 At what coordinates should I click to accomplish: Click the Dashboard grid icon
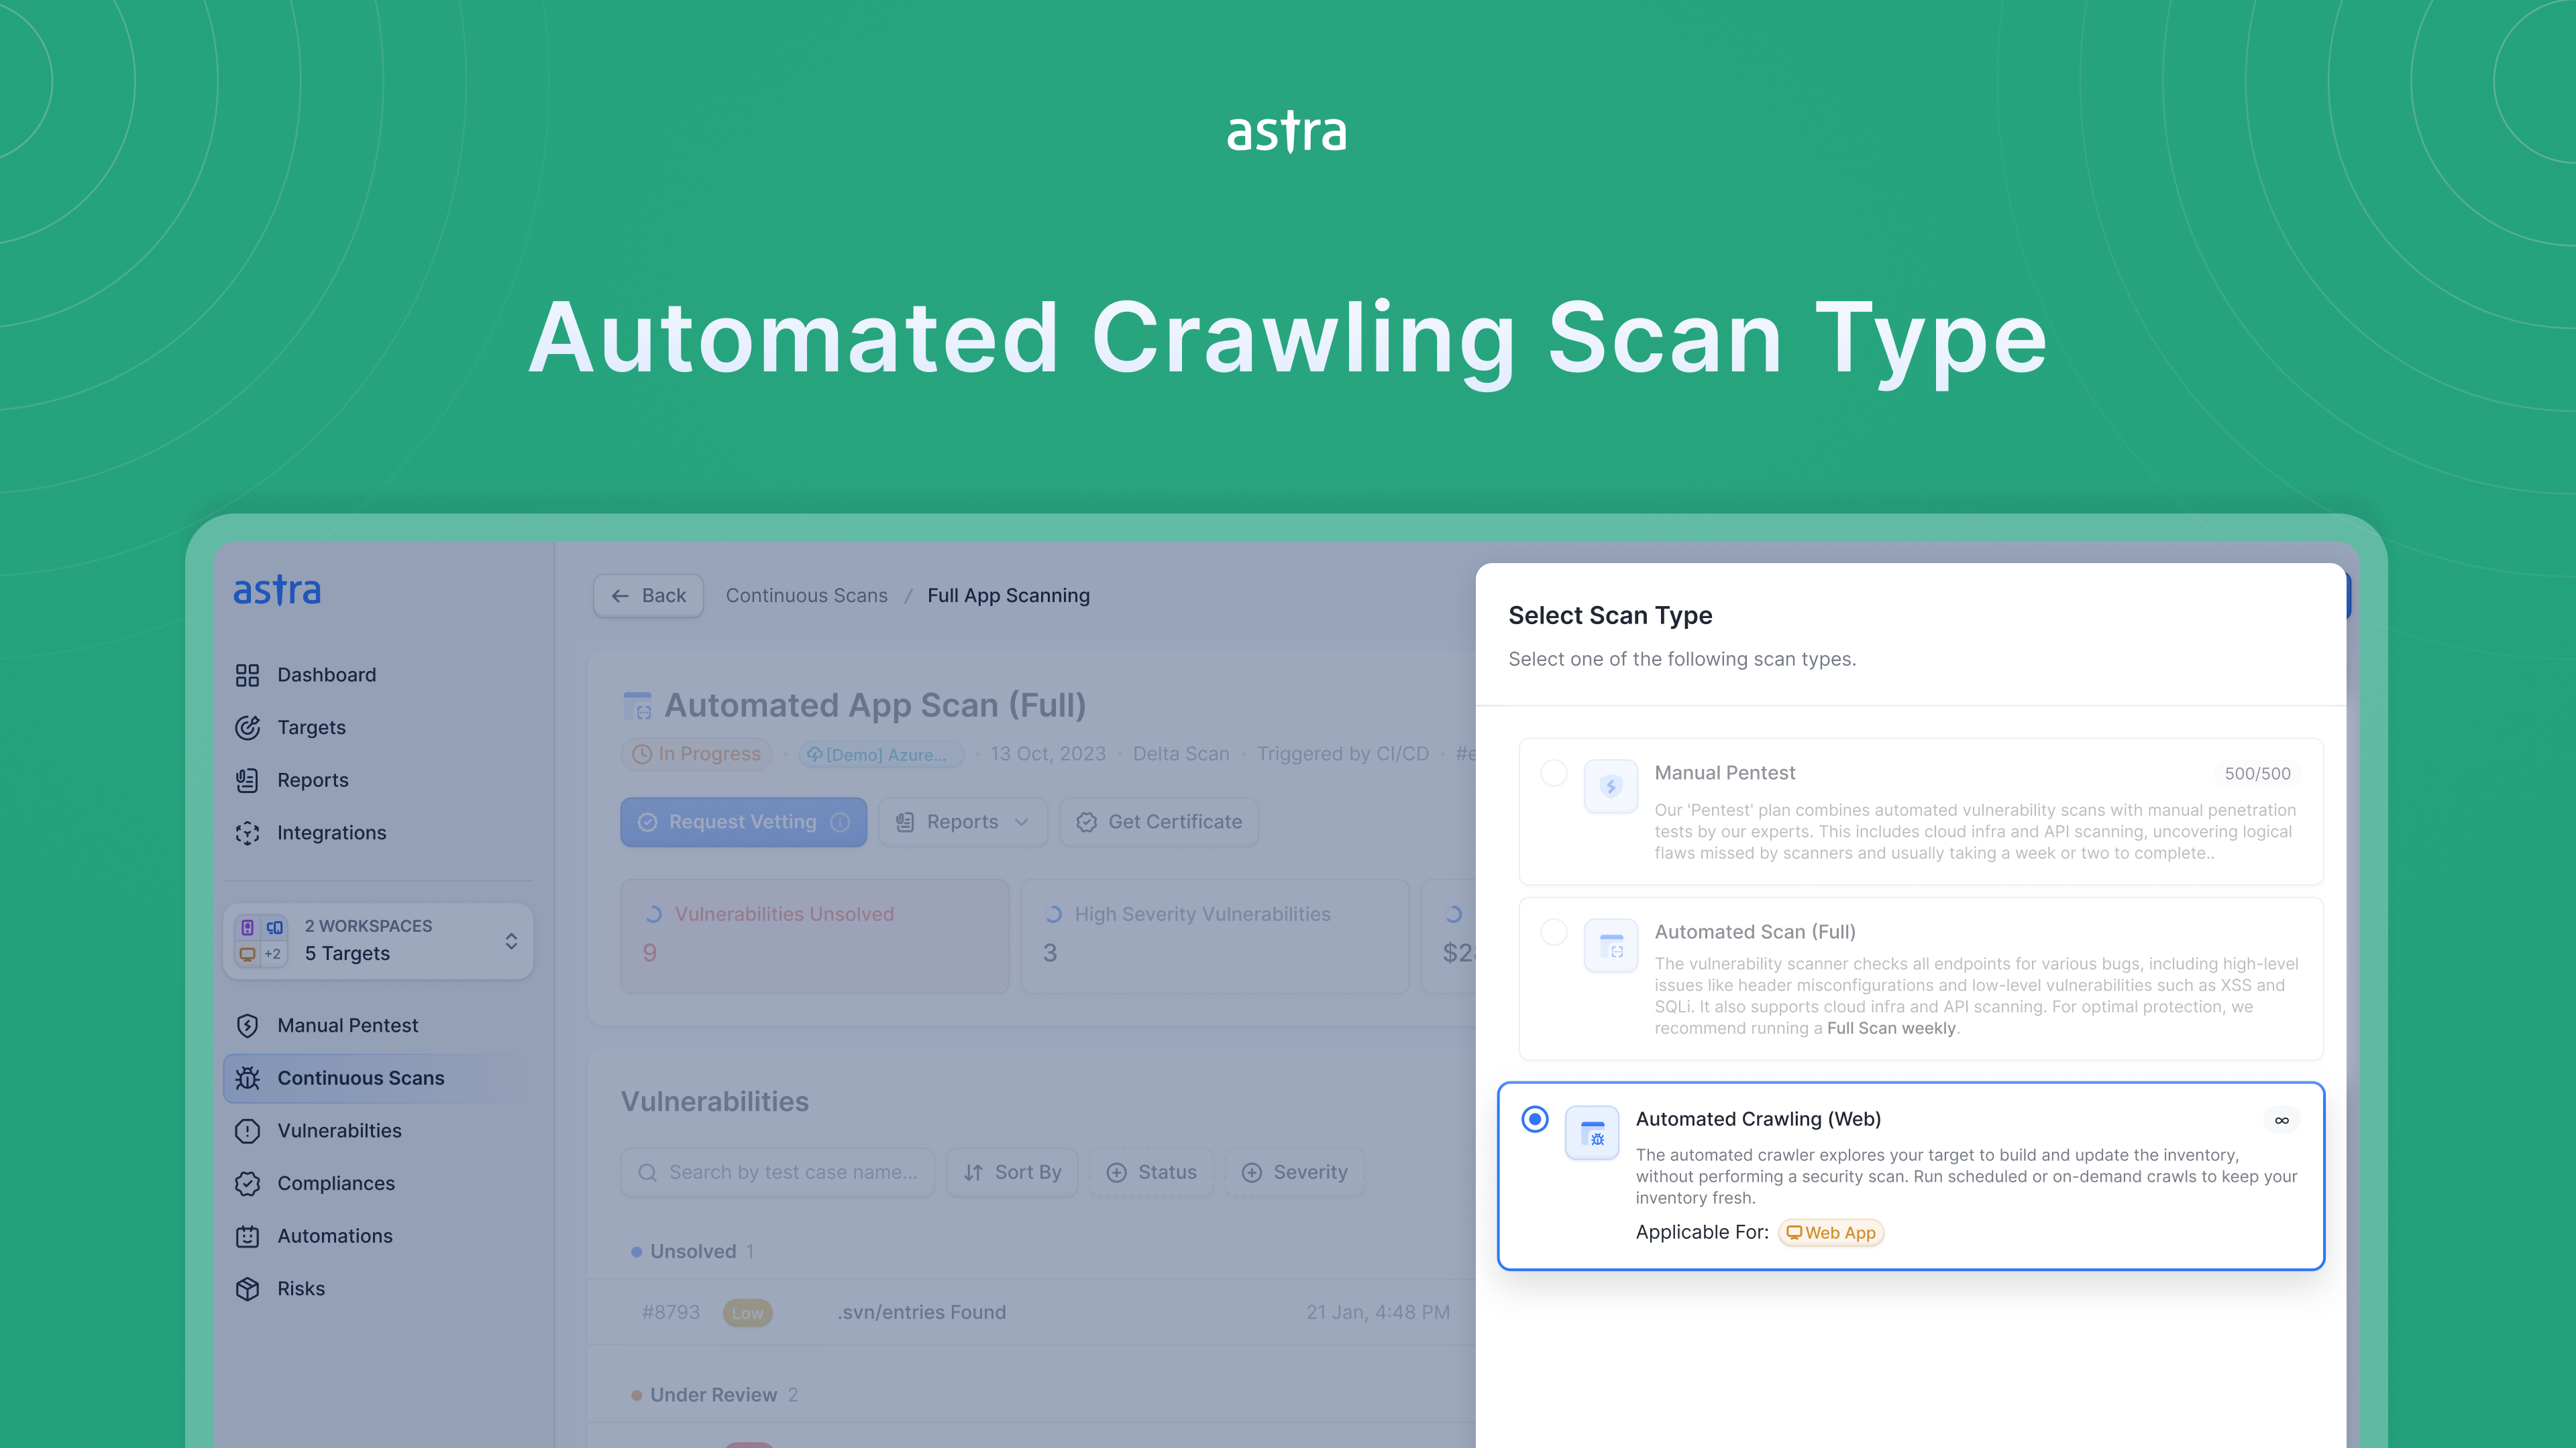click(x=247, y=676)
